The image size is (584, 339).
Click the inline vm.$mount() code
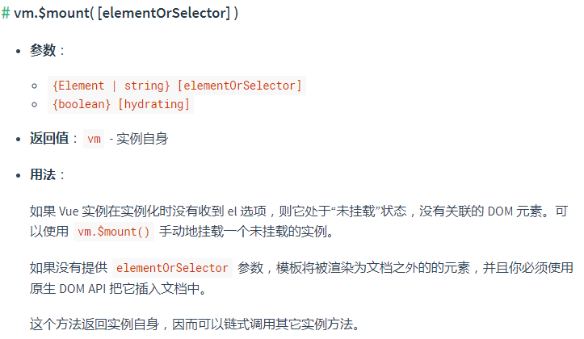point(113,232)
